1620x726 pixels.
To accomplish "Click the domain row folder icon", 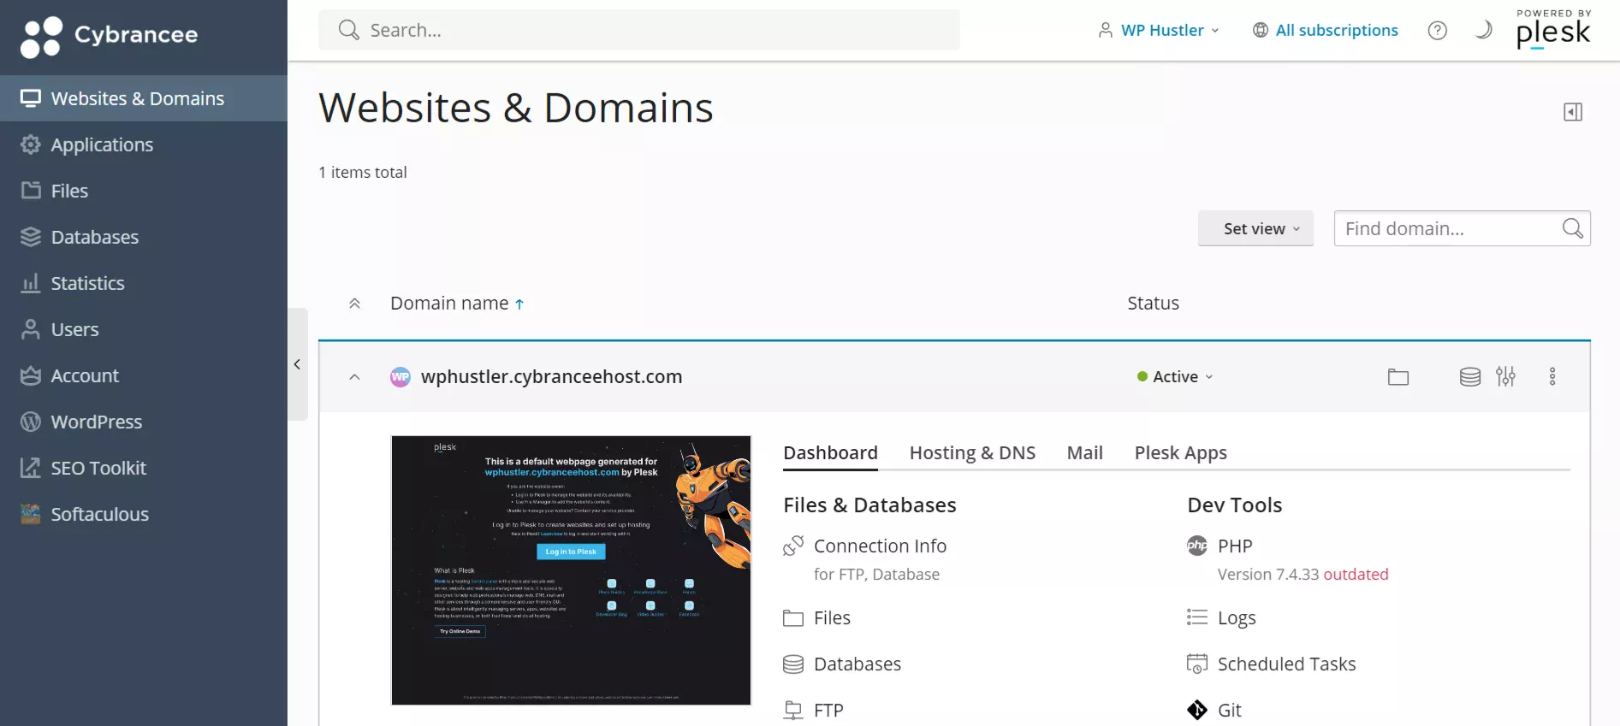I will pyautogui.click(x=1398, y=377).
